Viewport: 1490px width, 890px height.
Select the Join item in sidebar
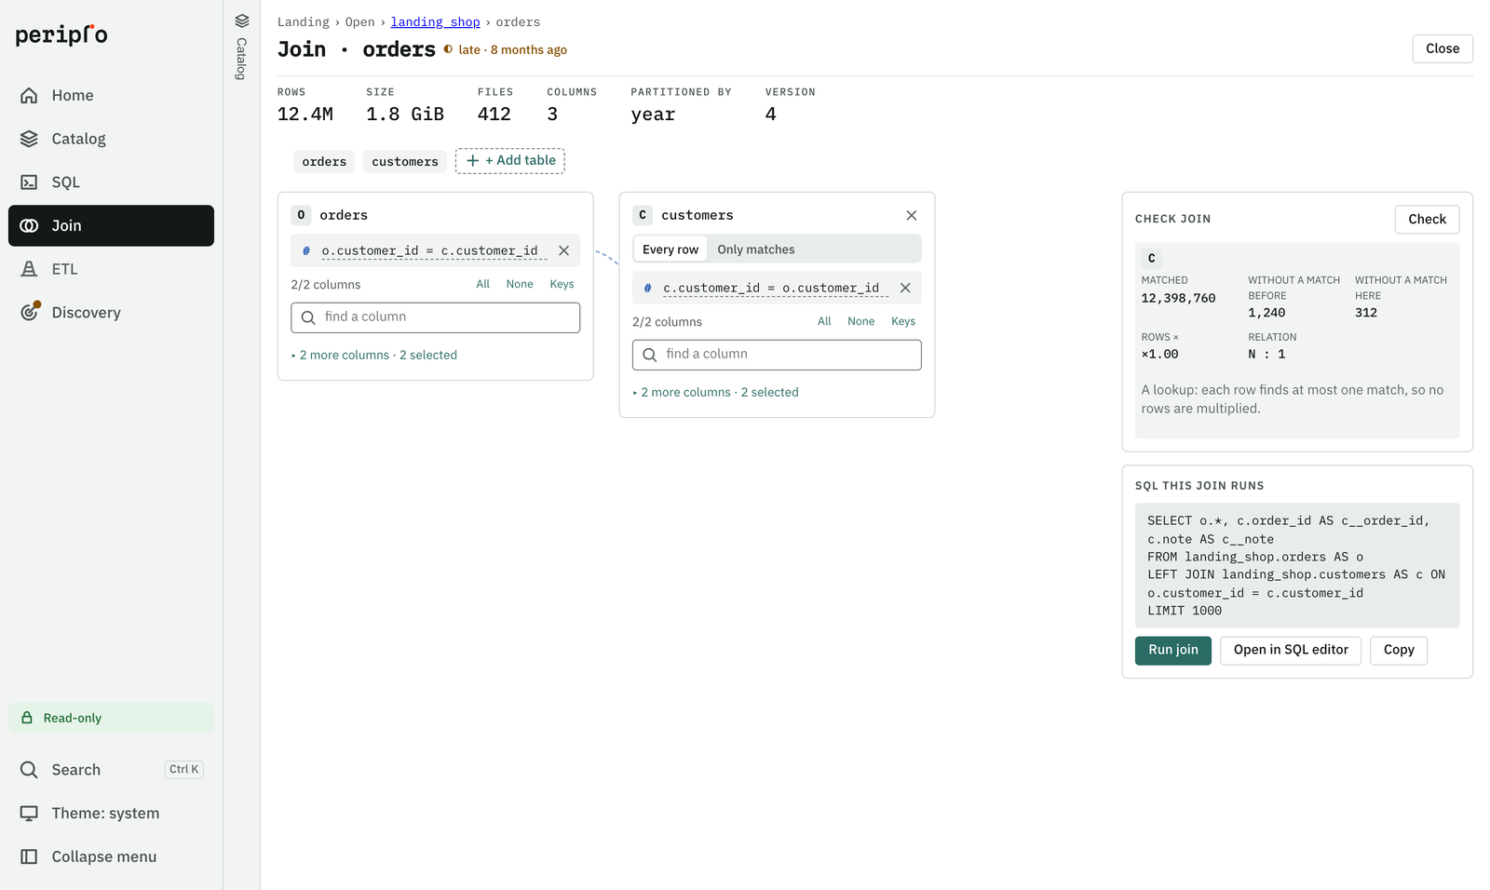click(x=111, y=225)
